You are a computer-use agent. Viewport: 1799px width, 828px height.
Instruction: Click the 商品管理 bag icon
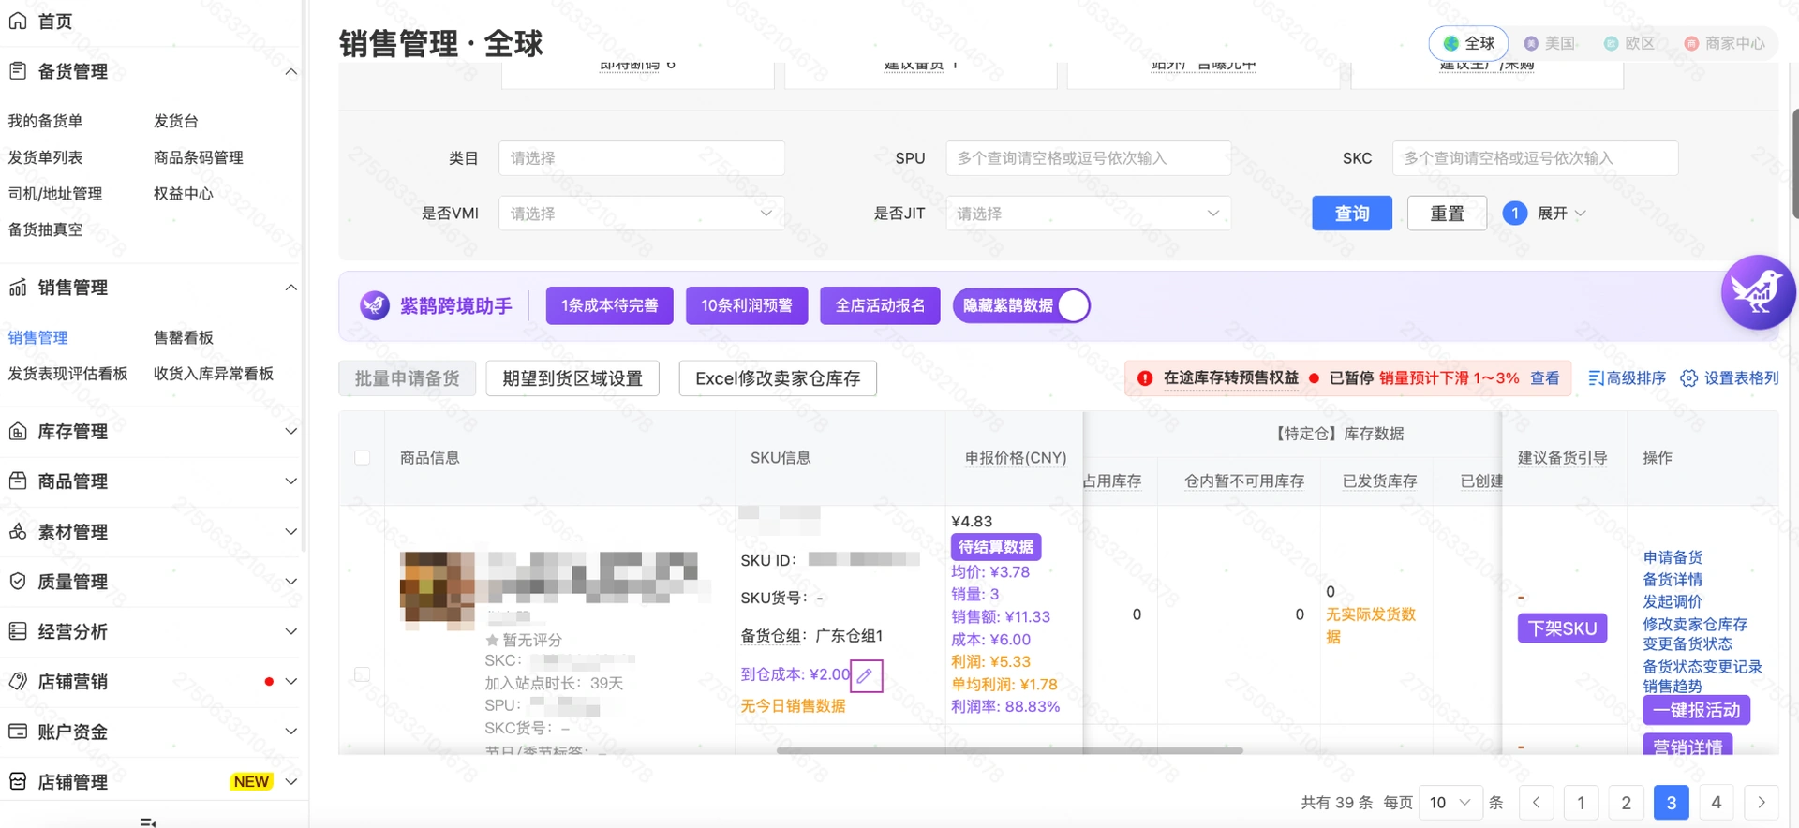tap(18, 481)
